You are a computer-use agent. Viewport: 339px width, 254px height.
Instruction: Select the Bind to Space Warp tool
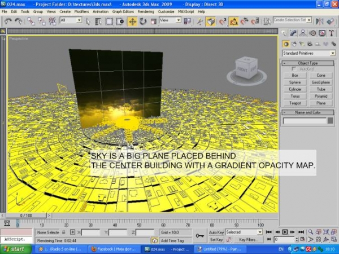pos(53,21)
